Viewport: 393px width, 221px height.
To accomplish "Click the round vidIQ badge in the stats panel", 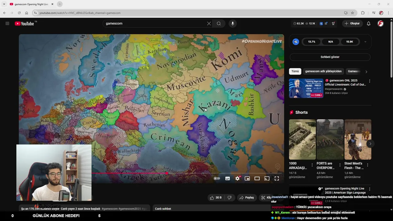I will coord(296,42).
